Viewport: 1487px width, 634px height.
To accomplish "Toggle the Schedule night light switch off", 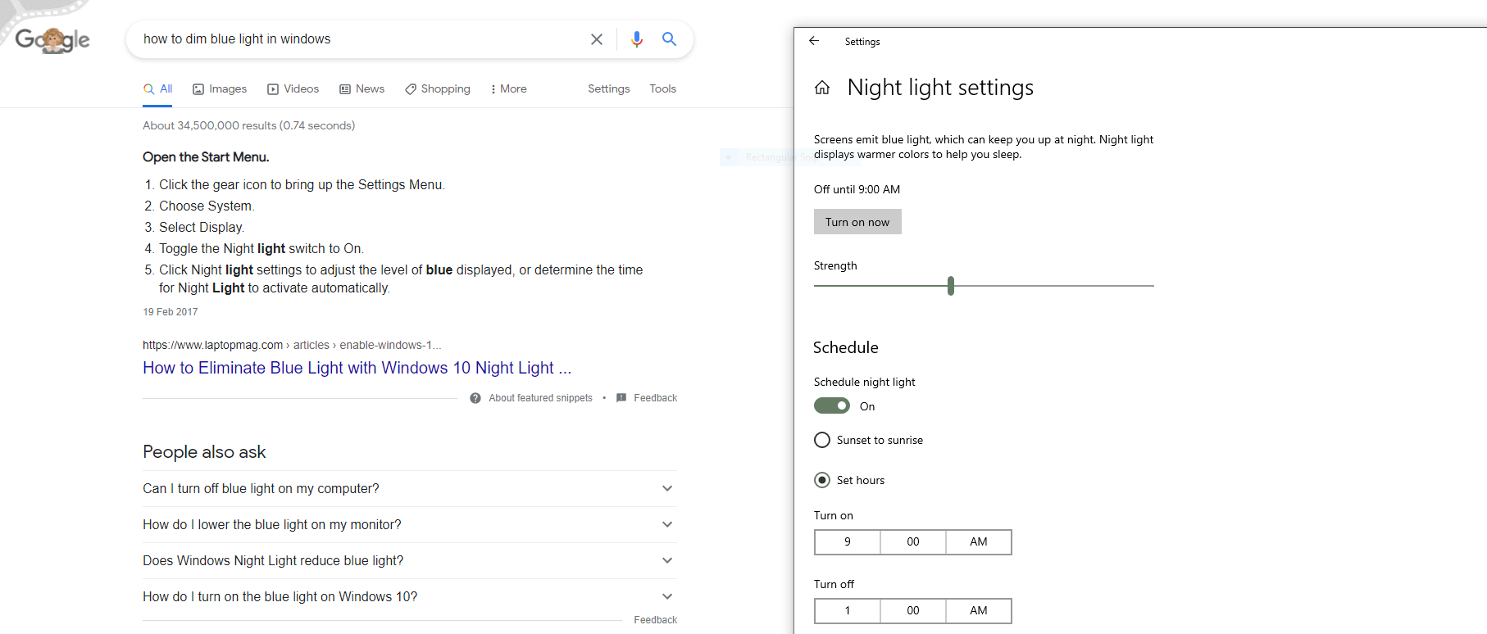I will click(832, 406).
